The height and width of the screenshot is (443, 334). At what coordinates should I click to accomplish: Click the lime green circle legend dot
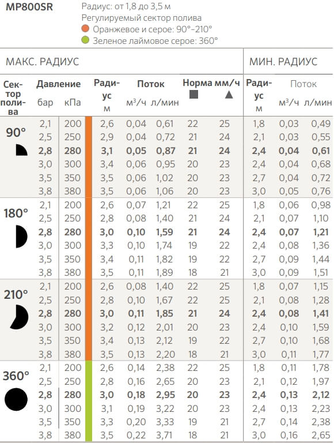point(85,40)
